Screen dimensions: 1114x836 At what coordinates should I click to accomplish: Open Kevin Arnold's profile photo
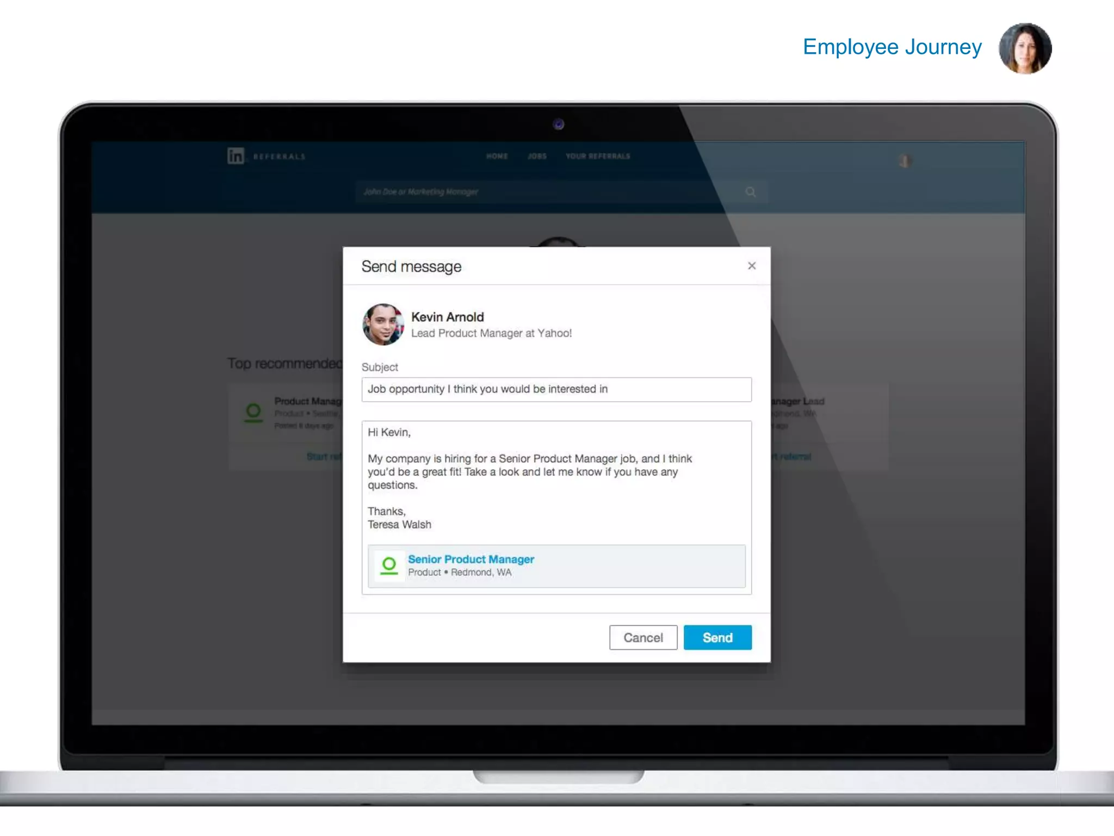click(x=383, y=324)
